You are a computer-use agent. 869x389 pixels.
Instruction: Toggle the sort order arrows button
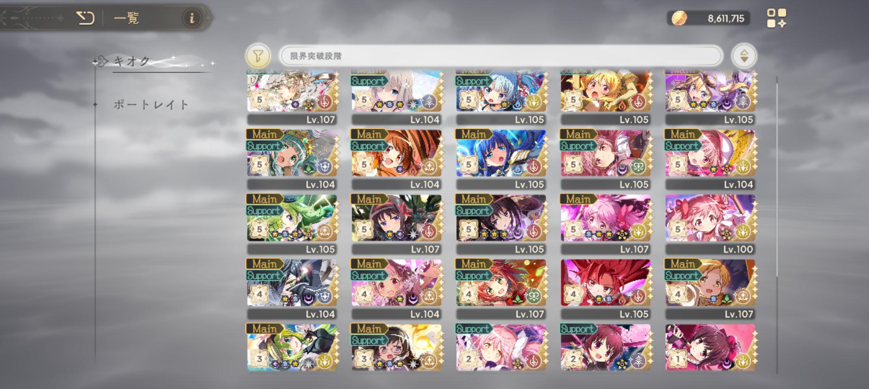point(744,56)
